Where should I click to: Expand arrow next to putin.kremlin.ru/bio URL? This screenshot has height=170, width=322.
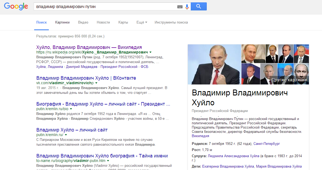tap(71, 109)
